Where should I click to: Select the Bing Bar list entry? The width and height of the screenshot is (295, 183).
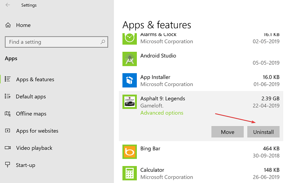pos(201,152)
